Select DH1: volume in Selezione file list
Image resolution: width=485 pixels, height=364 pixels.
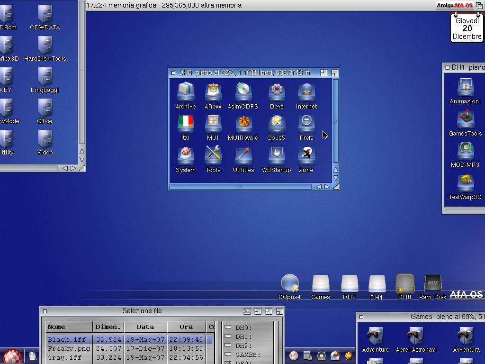(244, 337)
